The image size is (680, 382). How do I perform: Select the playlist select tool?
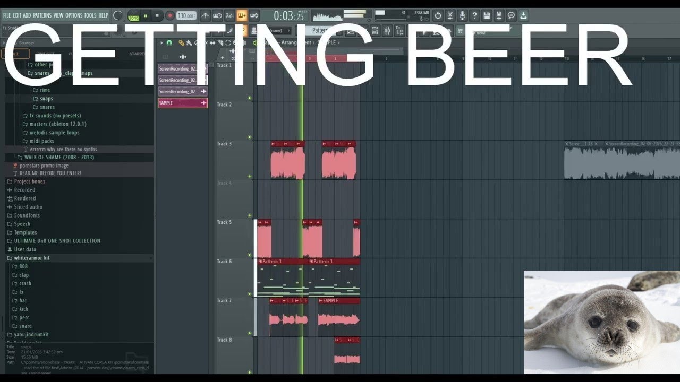tap(228, 43)
